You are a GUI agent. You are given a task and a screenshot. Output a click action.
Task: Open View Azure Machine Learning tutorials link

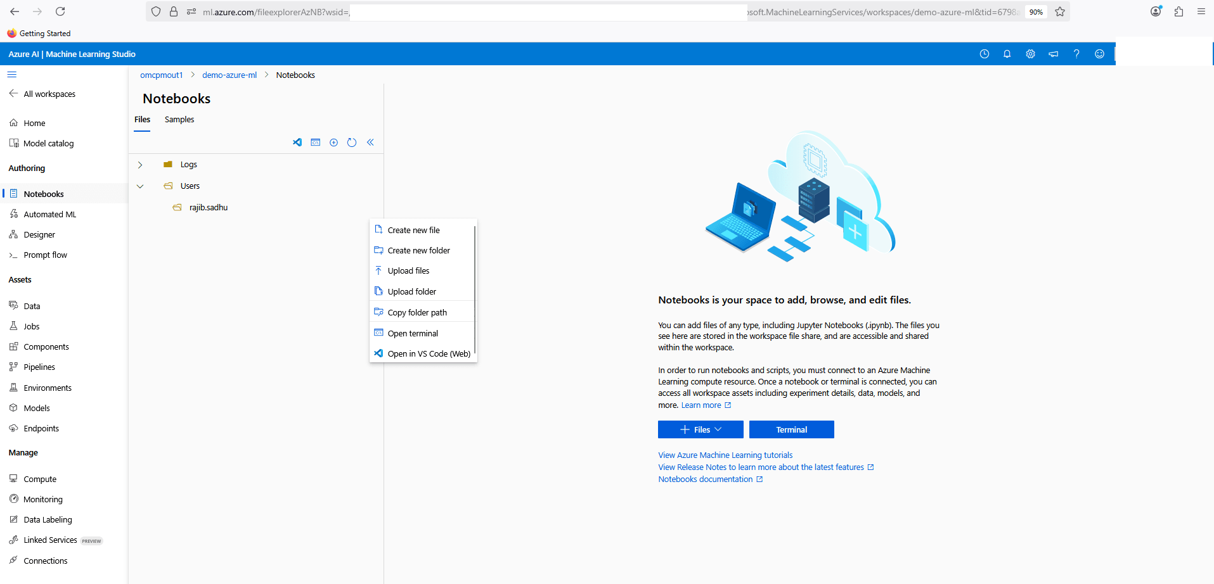tap(725, 455)
